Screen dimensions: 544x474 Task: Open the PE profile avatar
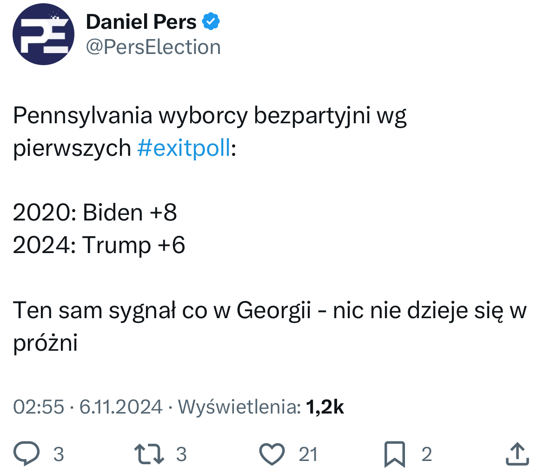pos(43,34)
